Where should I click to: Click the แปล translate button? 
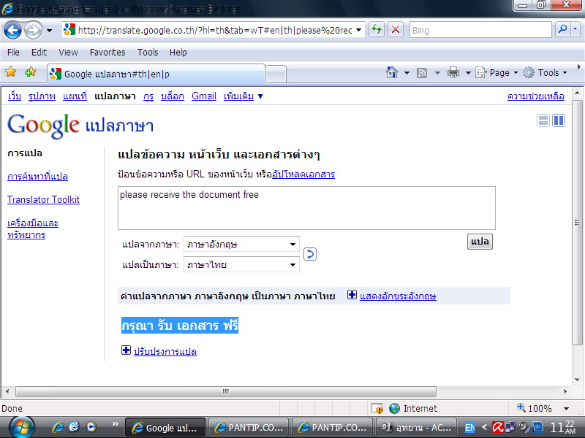click(480, 242)
